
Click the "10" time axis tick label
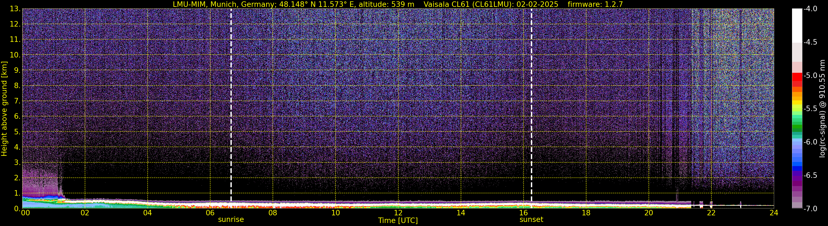click(335, 213)
